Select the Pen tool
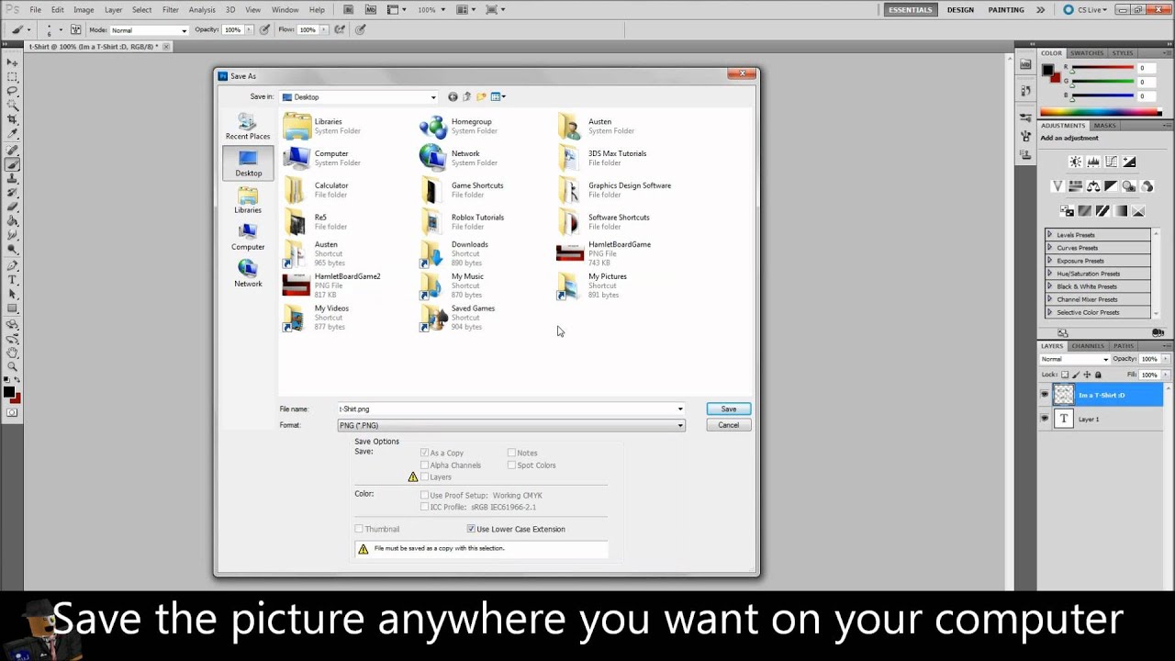This screenshot has width=1175, height=661. click(13, 264)
